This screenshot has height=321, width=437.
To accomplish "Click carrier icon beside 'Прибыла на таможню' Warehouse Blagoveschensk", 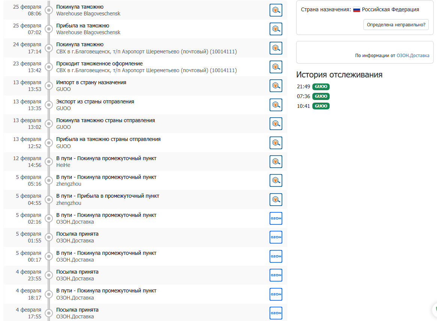I will click(x=276, y=29).
